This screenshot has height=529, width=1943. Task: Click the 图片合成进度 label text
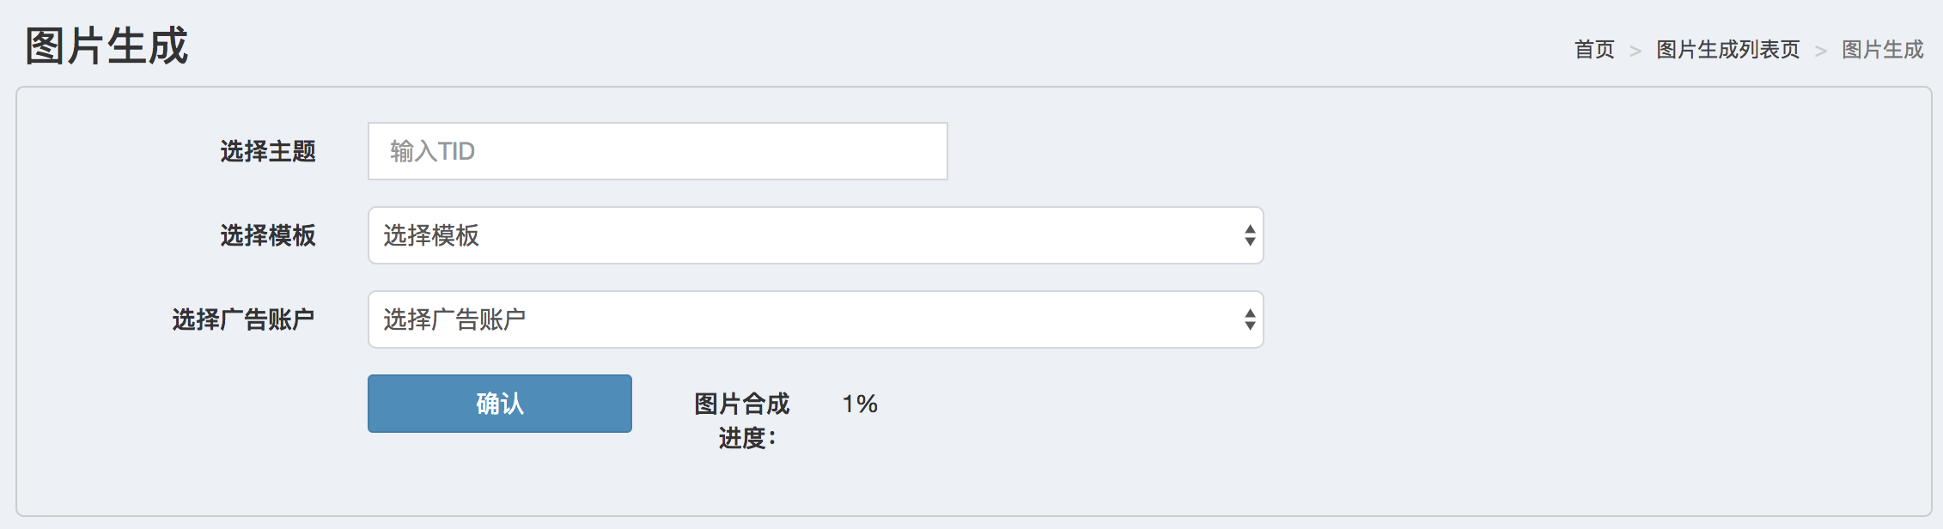[742, 420]
